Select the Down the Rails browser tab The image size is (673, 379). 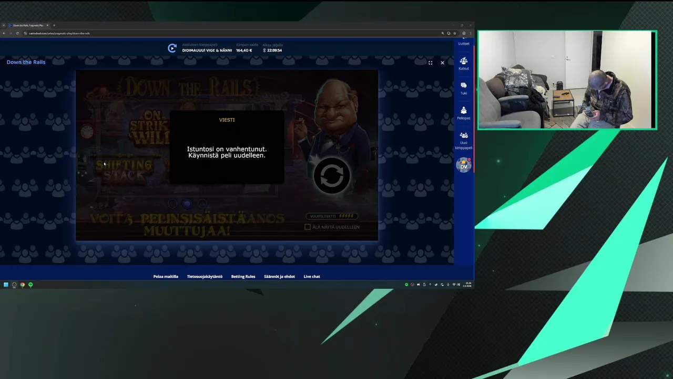(27, 25)
